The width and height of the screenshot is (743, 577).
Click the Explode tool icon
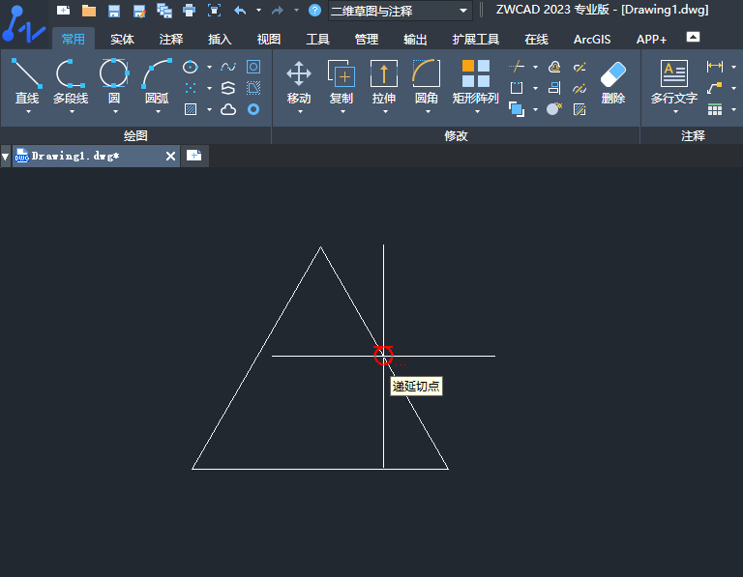[554, 109]
